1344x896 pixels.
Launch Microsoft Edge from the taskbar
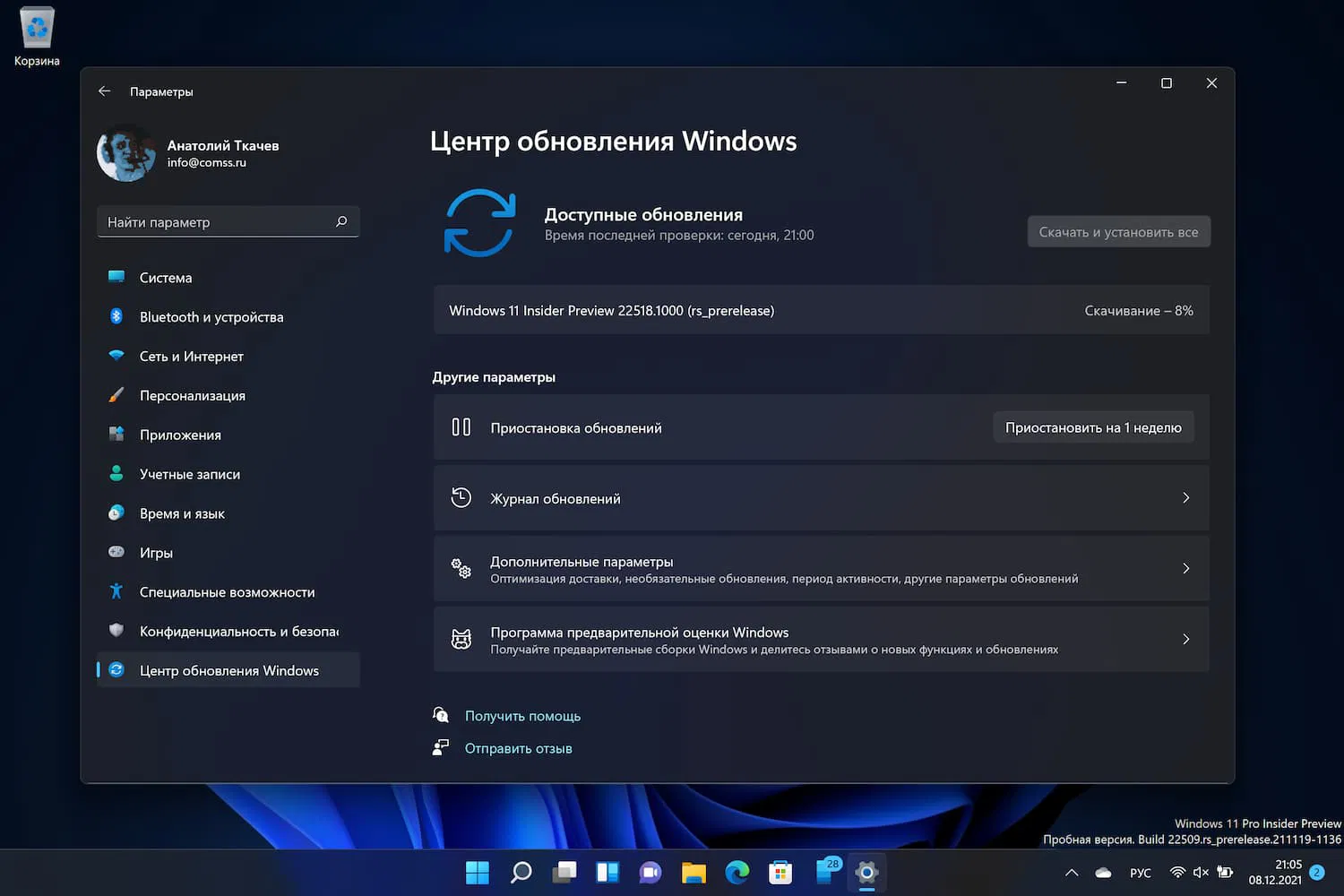coord(737,871)
